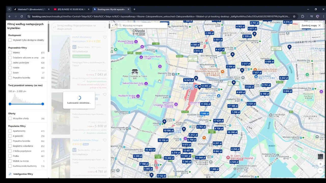View site information icon in address bar
This screenshot has height=183, width=326.
[x=29, y=16]
